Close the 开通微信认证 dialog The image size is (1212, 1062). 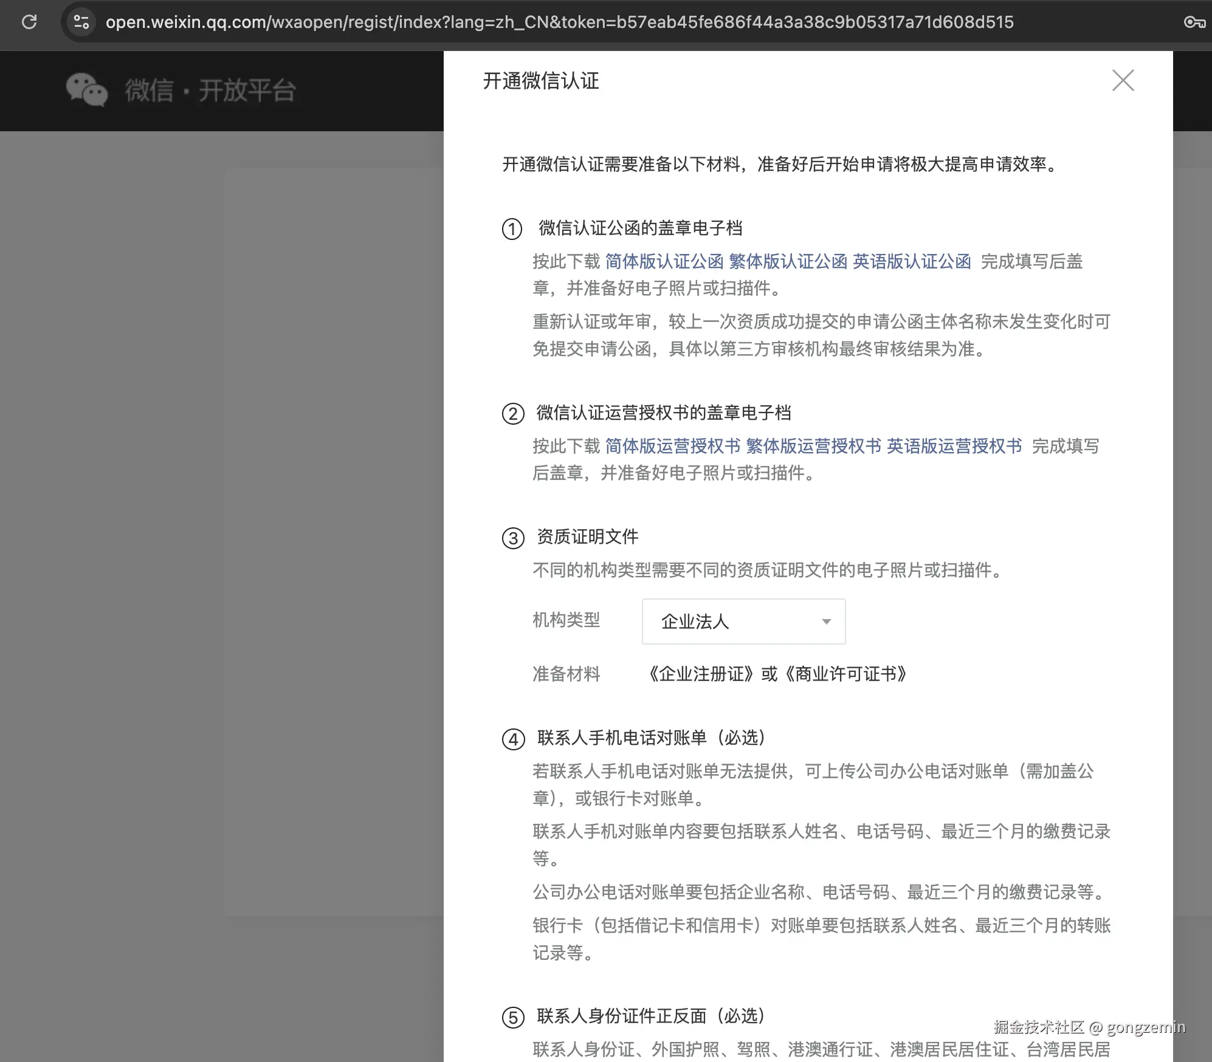coord(1123,80)
